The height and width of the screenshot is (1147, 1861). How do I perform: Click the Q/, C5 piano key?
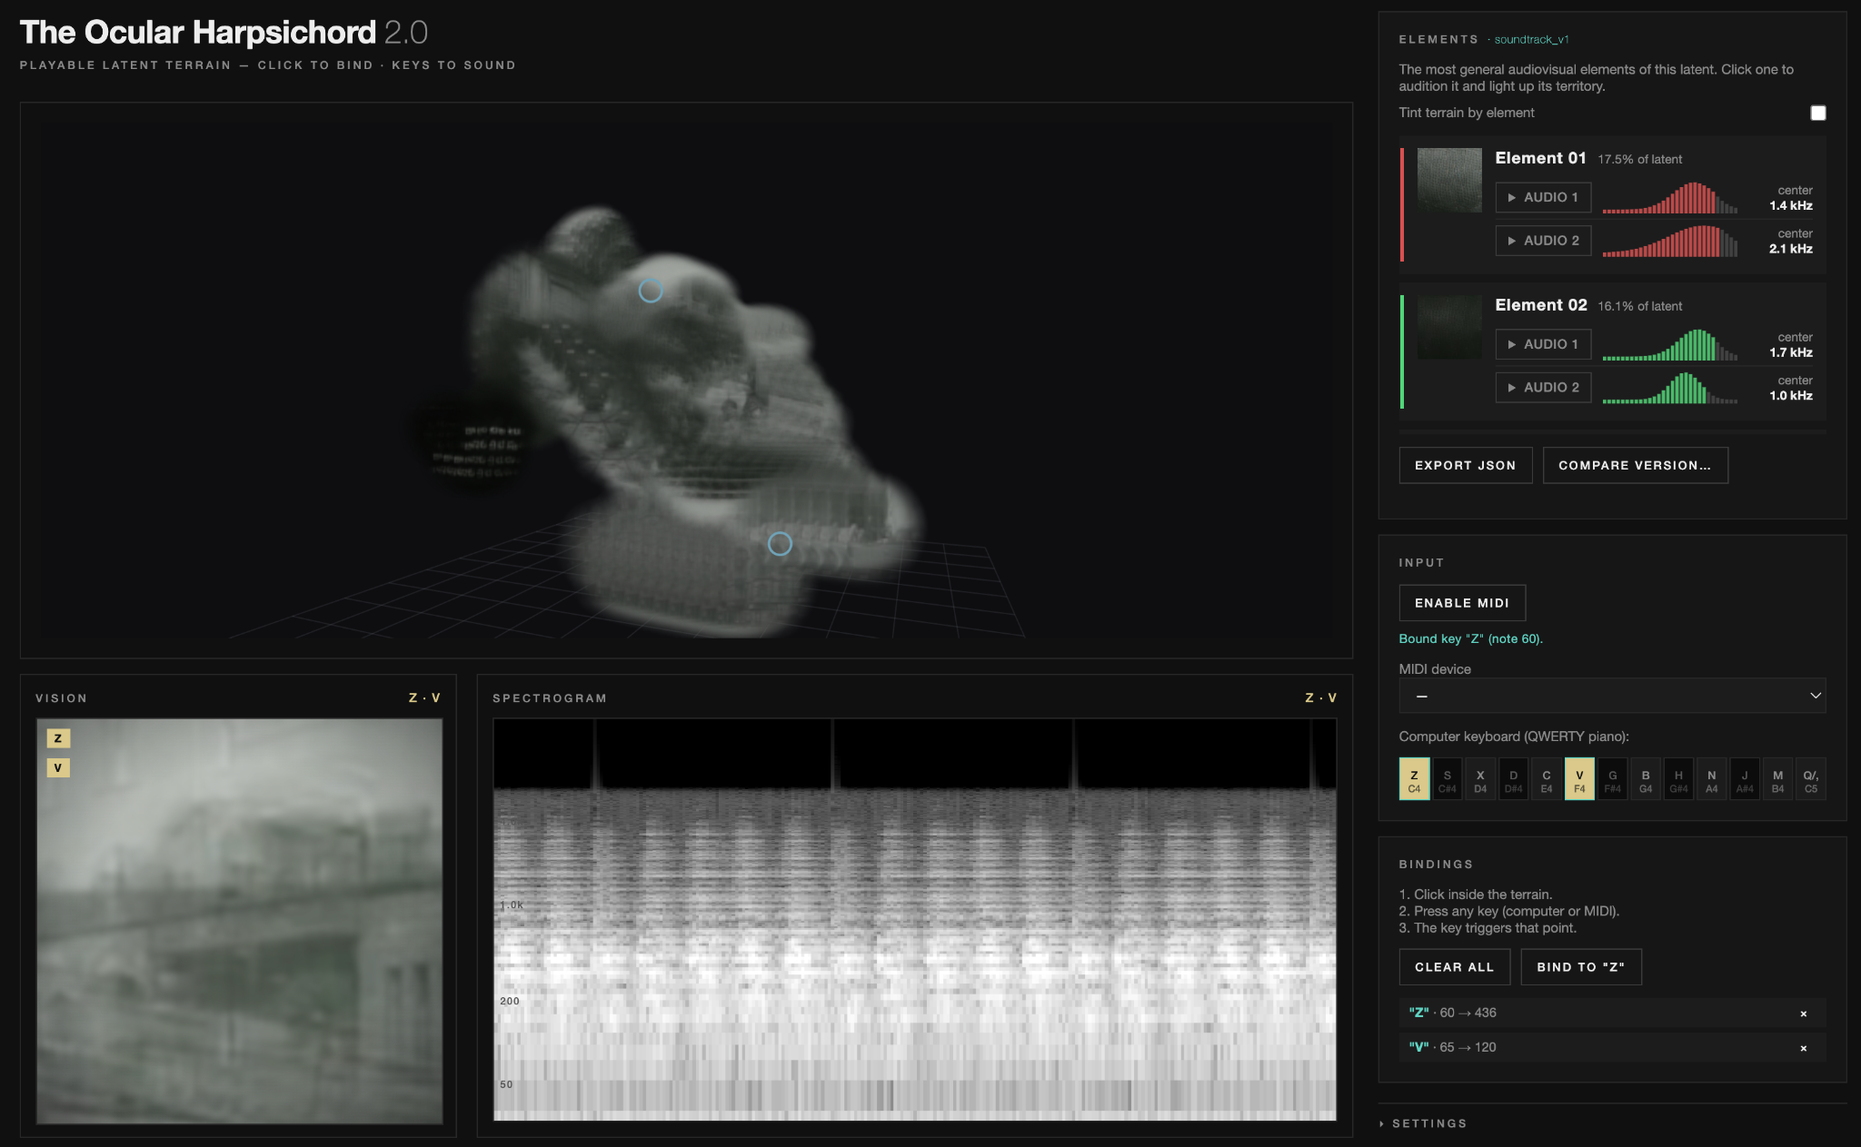click(x=1811, y=779)
